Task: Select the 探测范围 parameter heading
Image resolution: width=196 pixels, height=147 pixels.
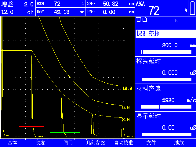Action: coord(165,34)
